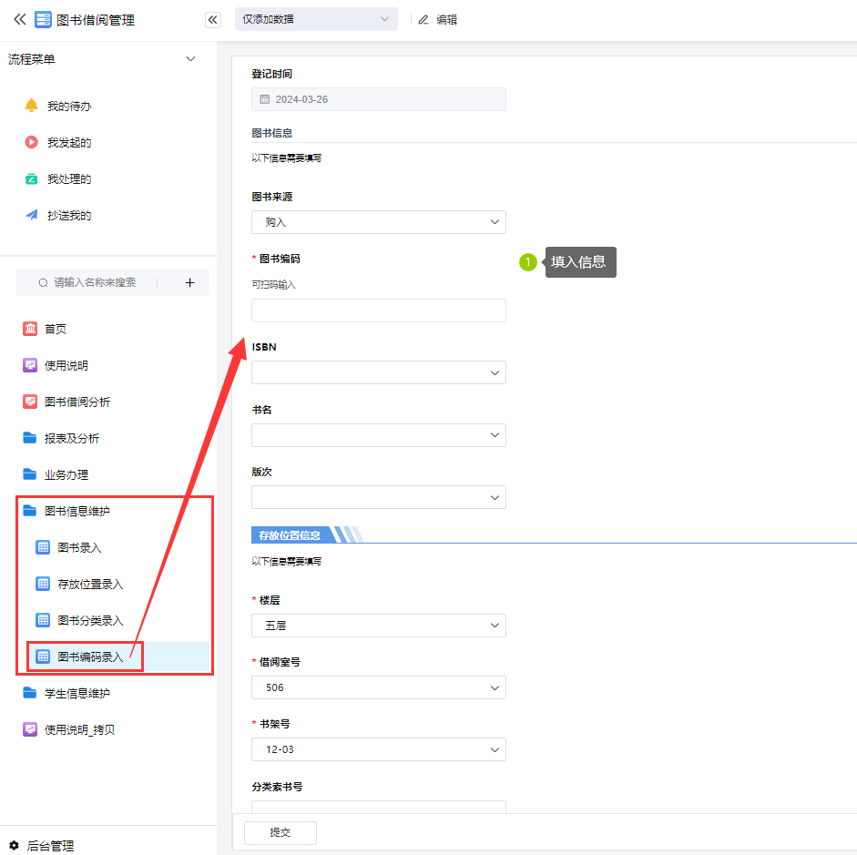Image resolution: width=857 pixels, height=855 pixels.
Task: Open the 书架号 dropdown showing 12-03
Action: [x=379, y=749]
